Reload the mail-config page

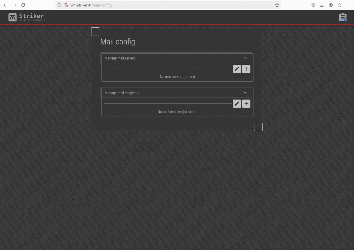(x=23, y=5)
